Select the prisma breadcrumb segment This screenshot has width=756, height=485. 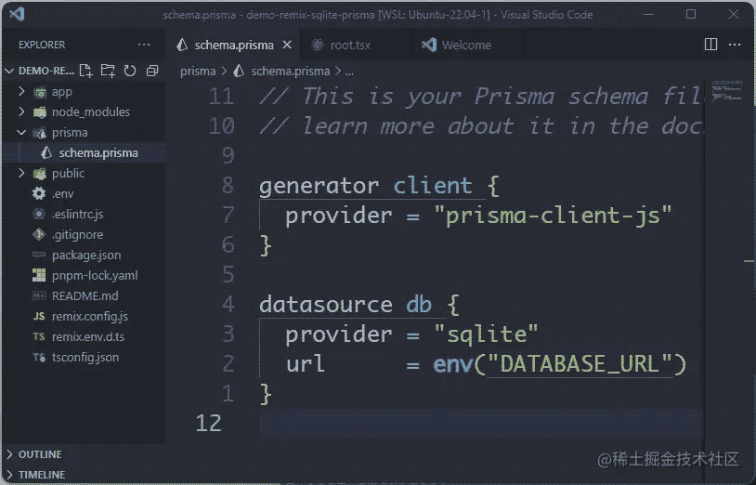[198, 72]
